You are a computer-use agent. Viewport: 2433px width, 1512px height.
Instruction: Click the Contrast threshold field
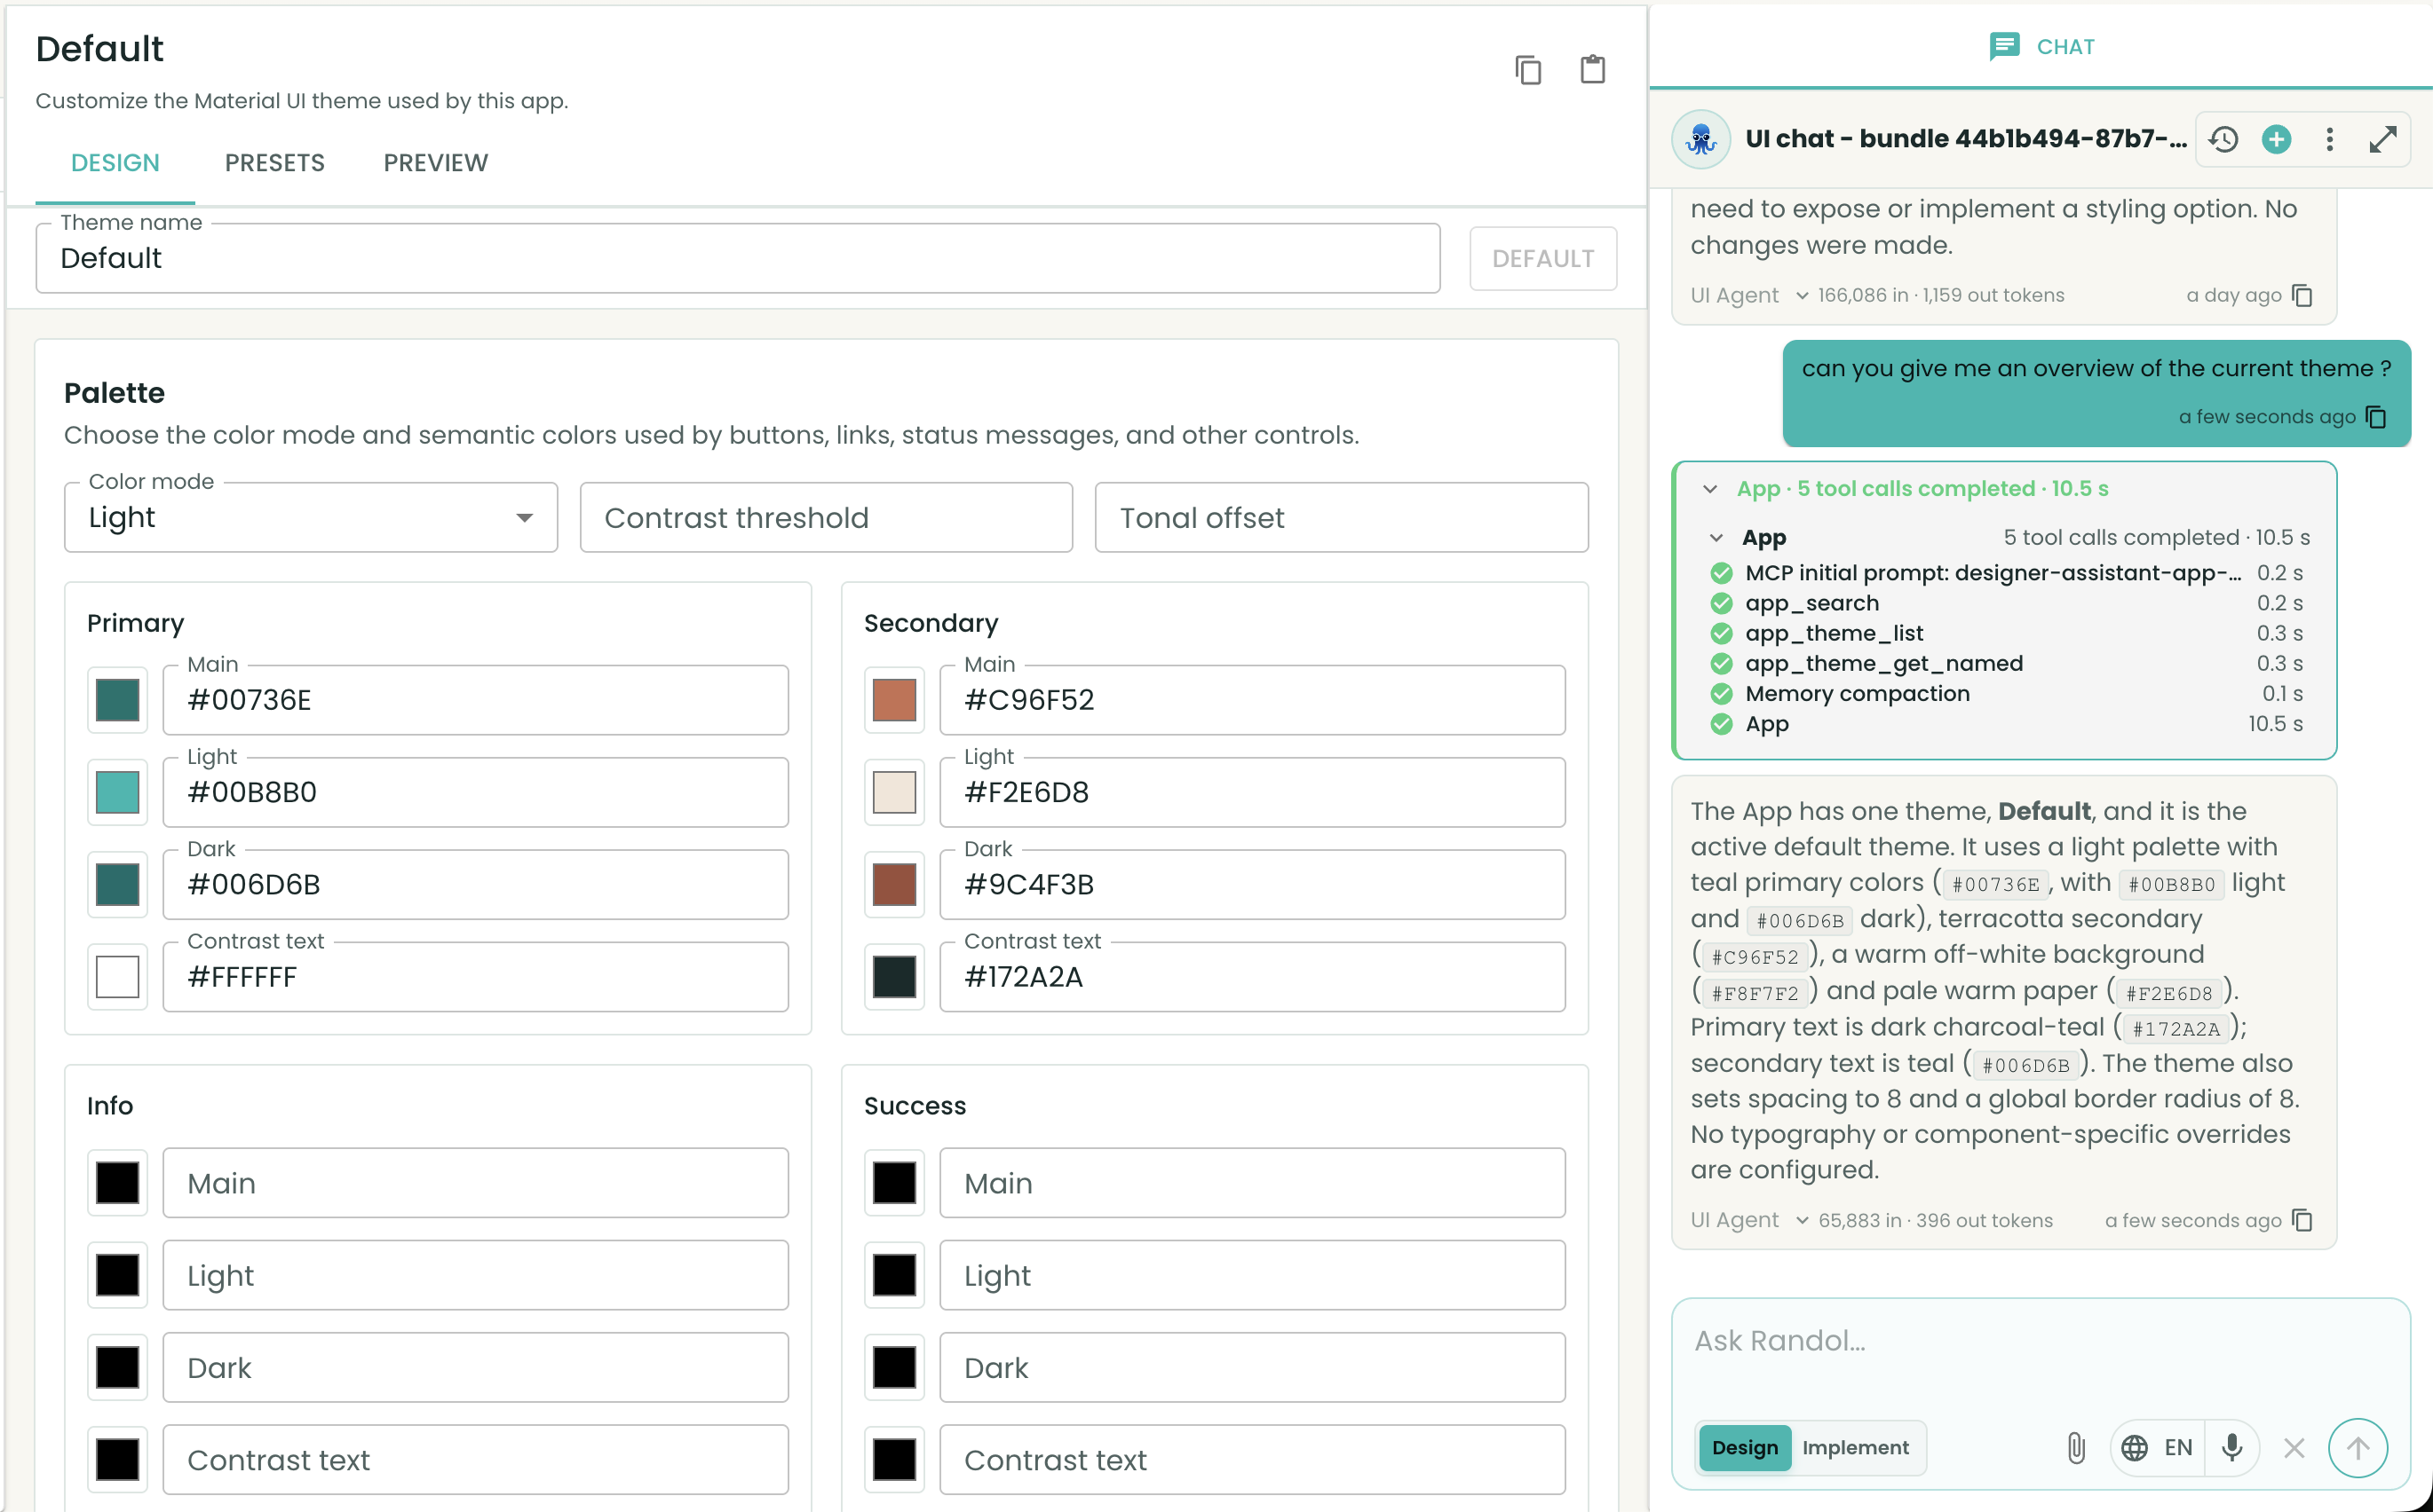[x=827, y=517]
